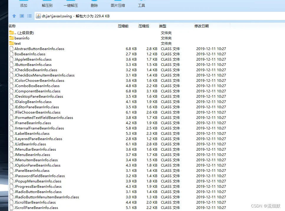The width and height of the screenshot is (285, 211).
Task: Select JColorChooserBeanInfo.class file
Action: (x=119, y=81)
